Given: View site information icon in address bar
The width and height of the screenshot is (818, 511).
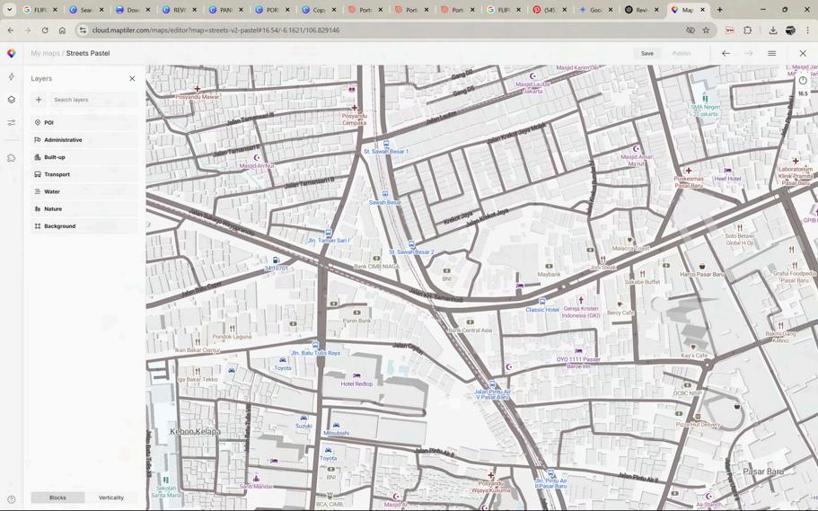Looking at the screenshot, I should (x=83, y=31).
